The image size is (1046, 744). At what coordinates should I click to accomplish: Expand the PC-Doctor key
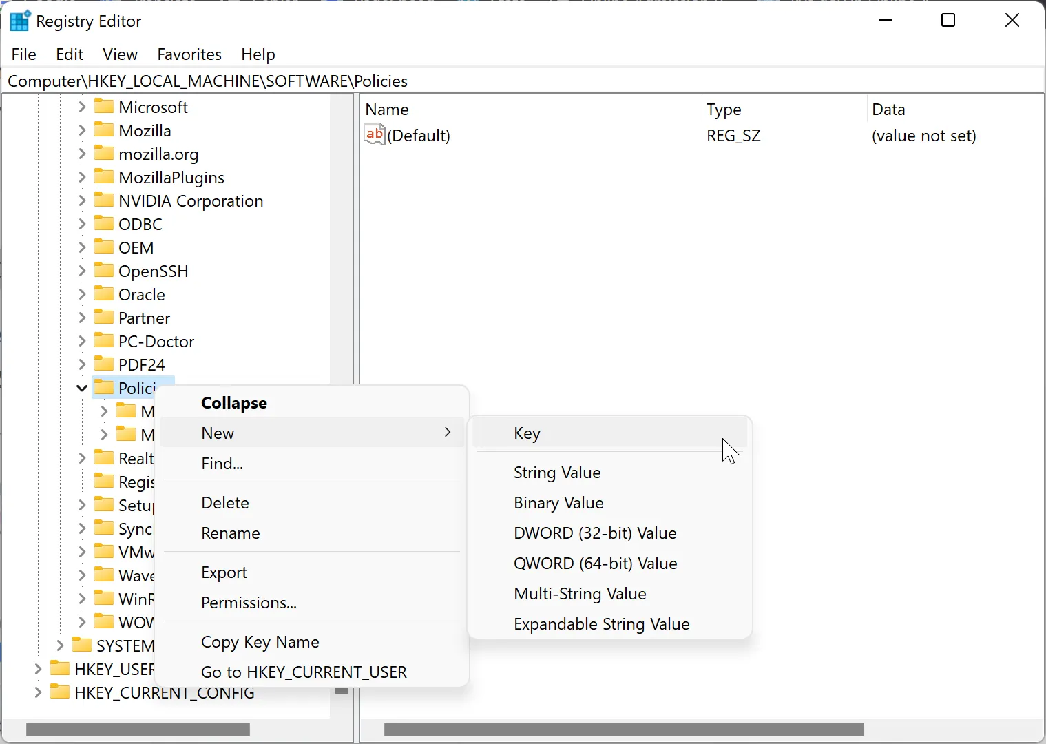tap(82, 342)
